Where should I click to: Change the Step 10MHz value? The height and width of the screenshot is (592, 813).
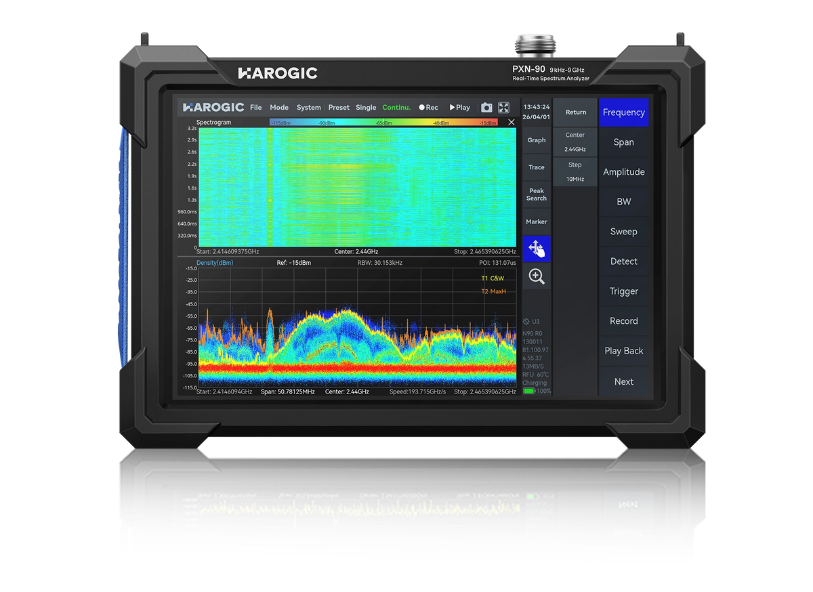(x=575, y=172)
